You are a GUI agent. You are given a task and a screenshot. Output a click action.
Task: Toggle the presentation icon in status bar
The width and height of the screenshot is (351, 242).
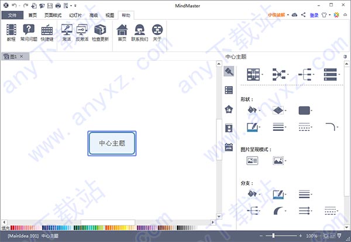(339, 236)
